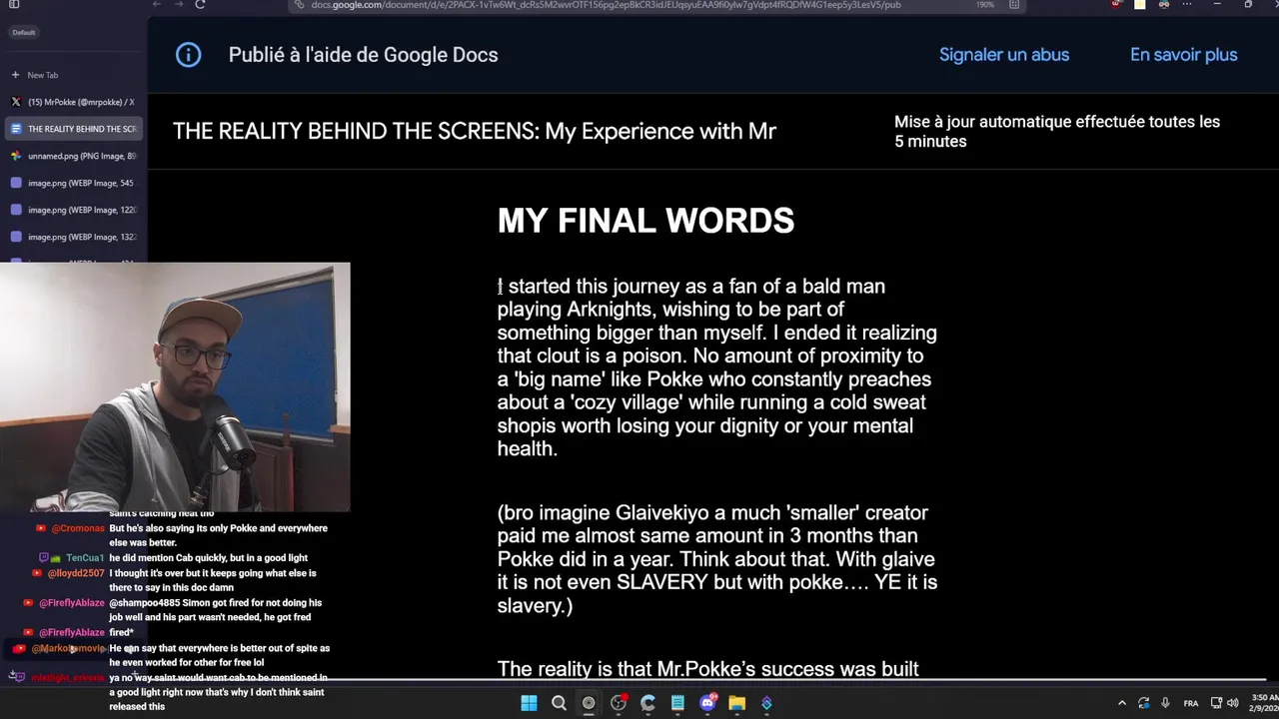Click the paragraph starting 'I started this journey'
This screenshot has height=719, width=1279.
point(717,367)
